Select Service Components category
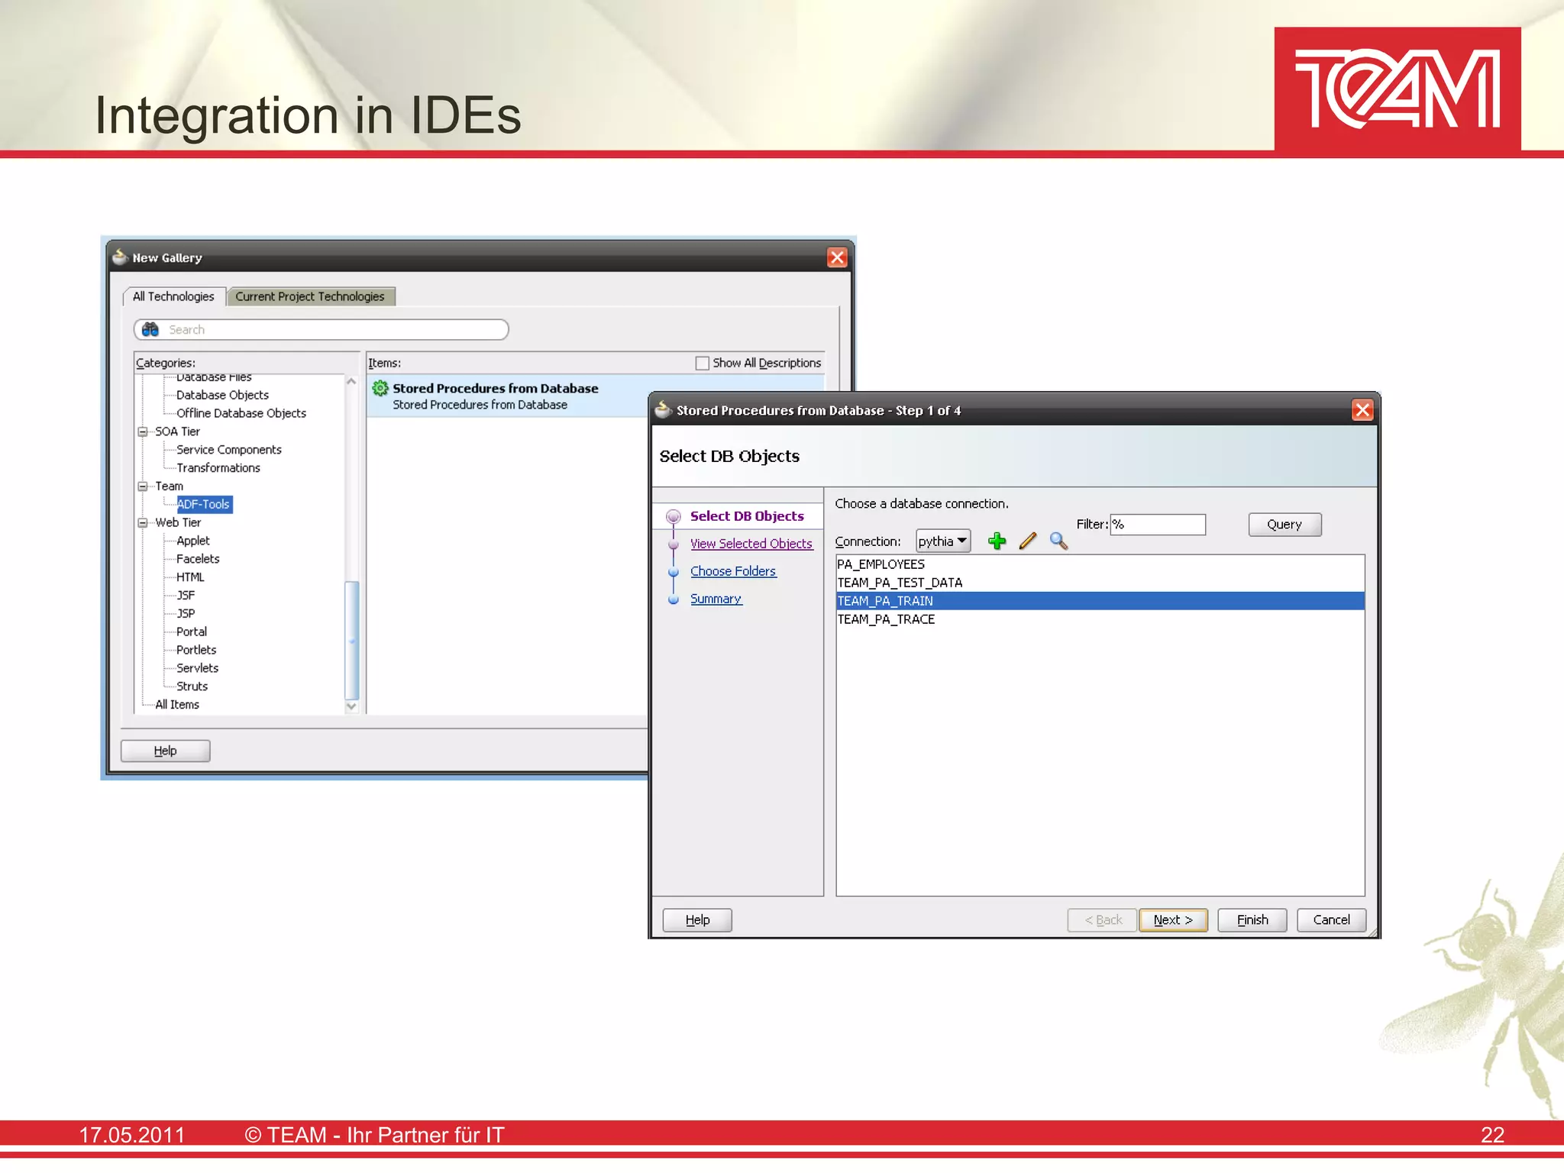 coord(229,450)
